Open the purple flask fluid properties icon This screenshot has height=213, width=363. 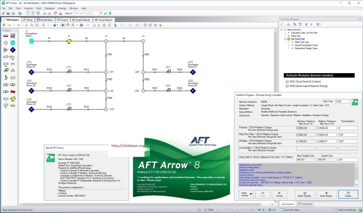click(61, 14)
